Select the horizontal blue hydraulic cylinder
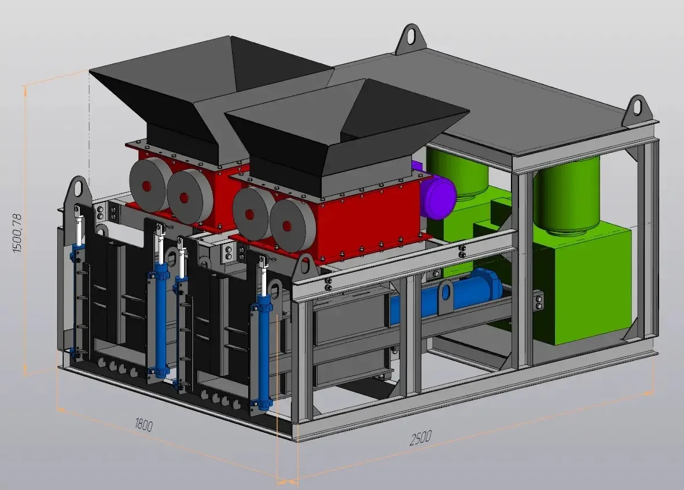 click(446, 295)
